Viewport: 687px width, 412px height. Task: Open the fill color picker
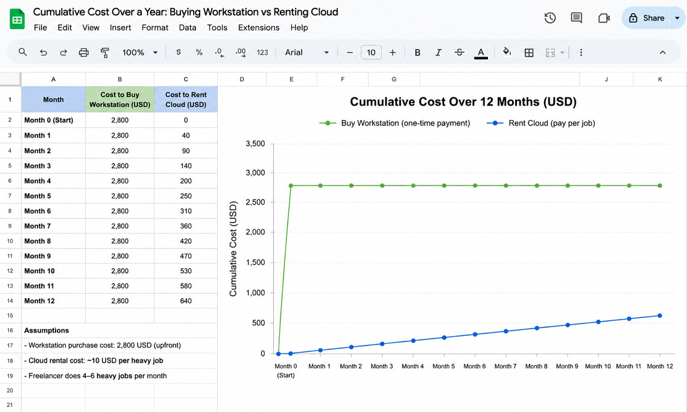(x=507, y=52)
